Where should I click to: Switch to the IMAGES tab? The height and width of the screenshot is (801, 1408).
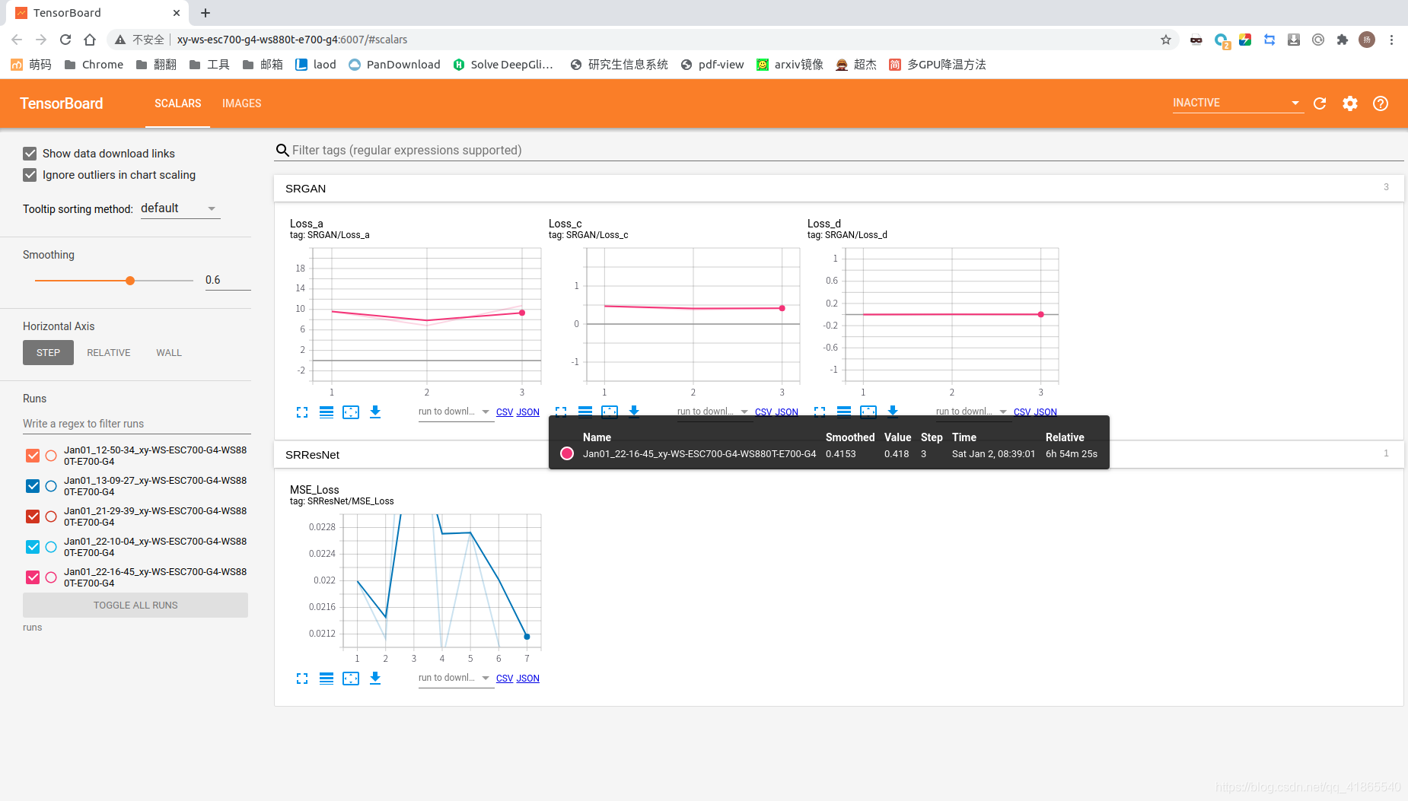(241, 103)
